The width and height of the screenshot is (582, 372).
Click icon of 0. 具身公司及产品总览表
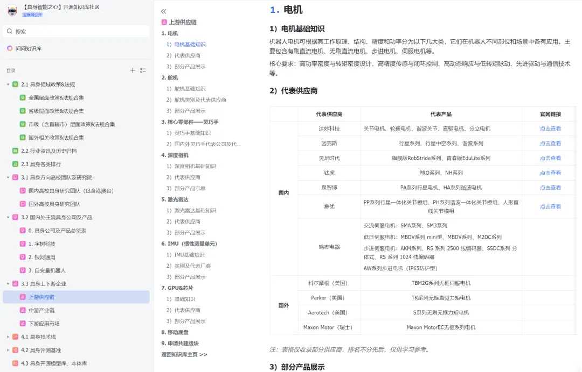23,231
